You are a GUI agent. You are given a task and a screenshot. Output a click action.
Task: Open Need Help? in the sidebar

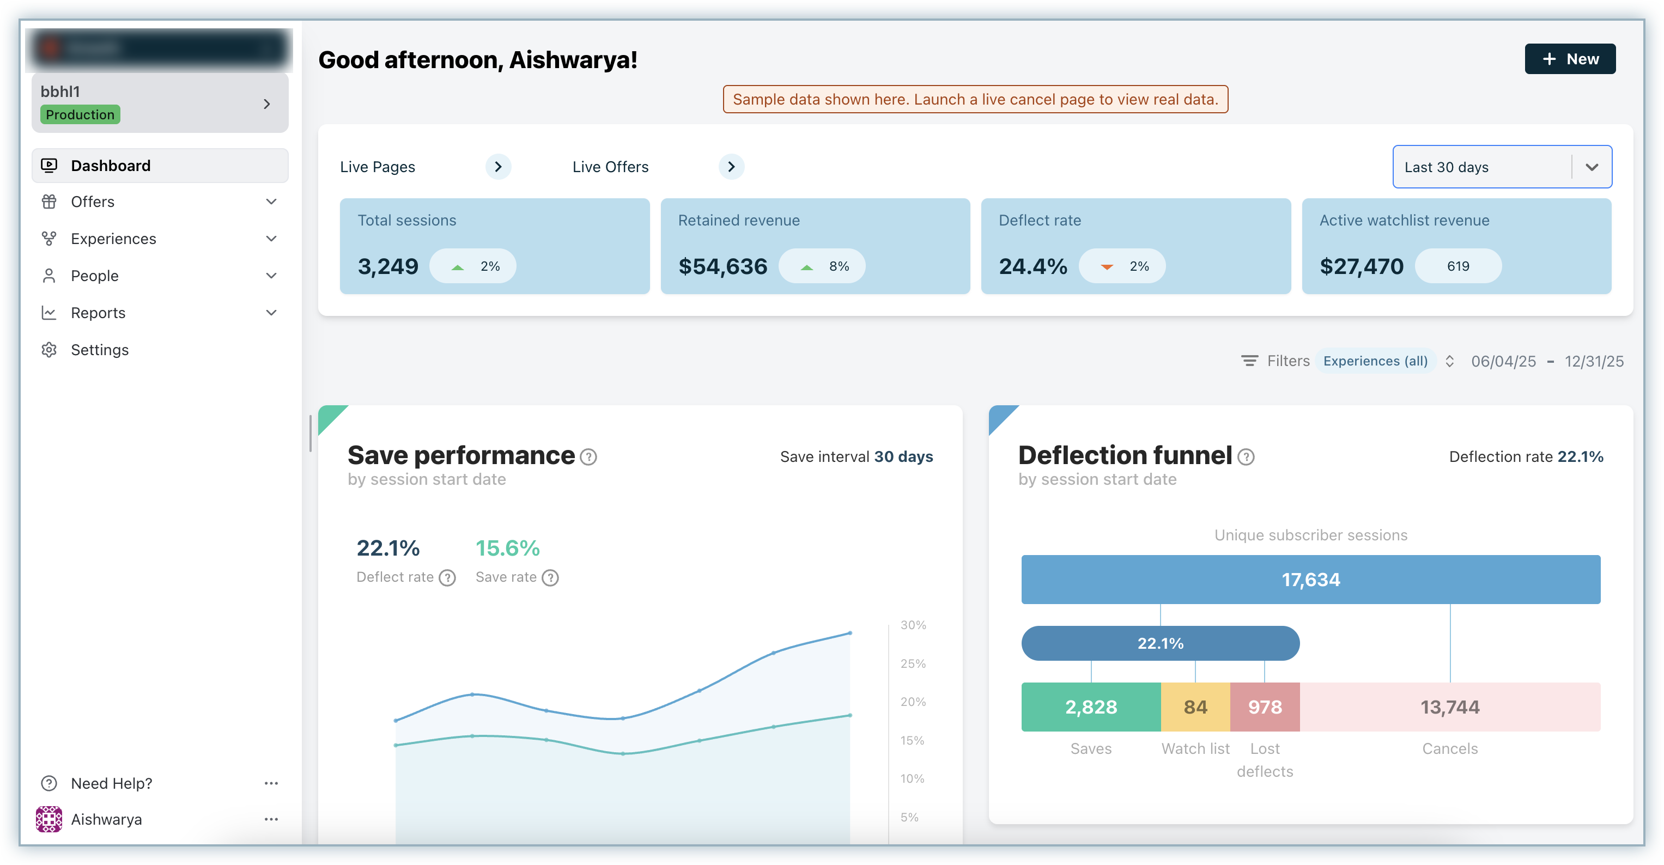tap(111, 783)
